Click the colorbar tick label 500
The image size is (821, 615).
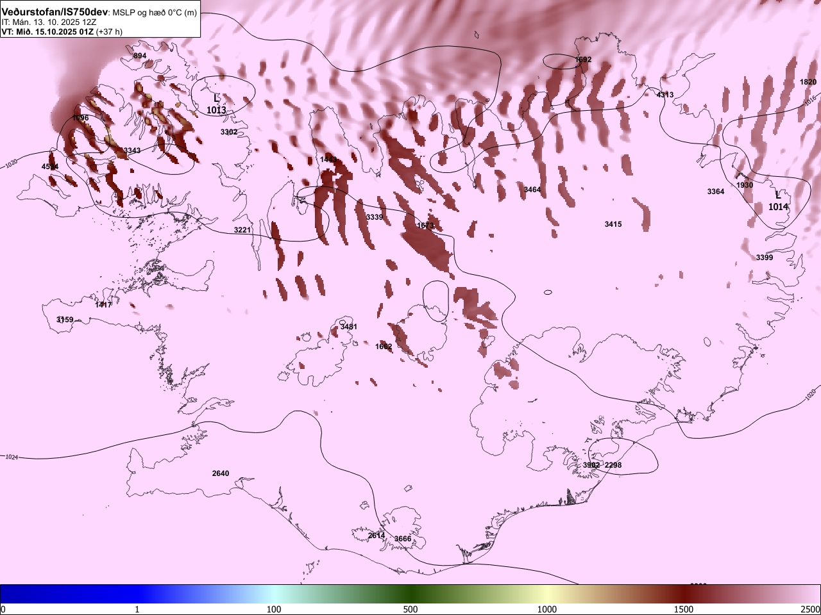tap(410, 609)
